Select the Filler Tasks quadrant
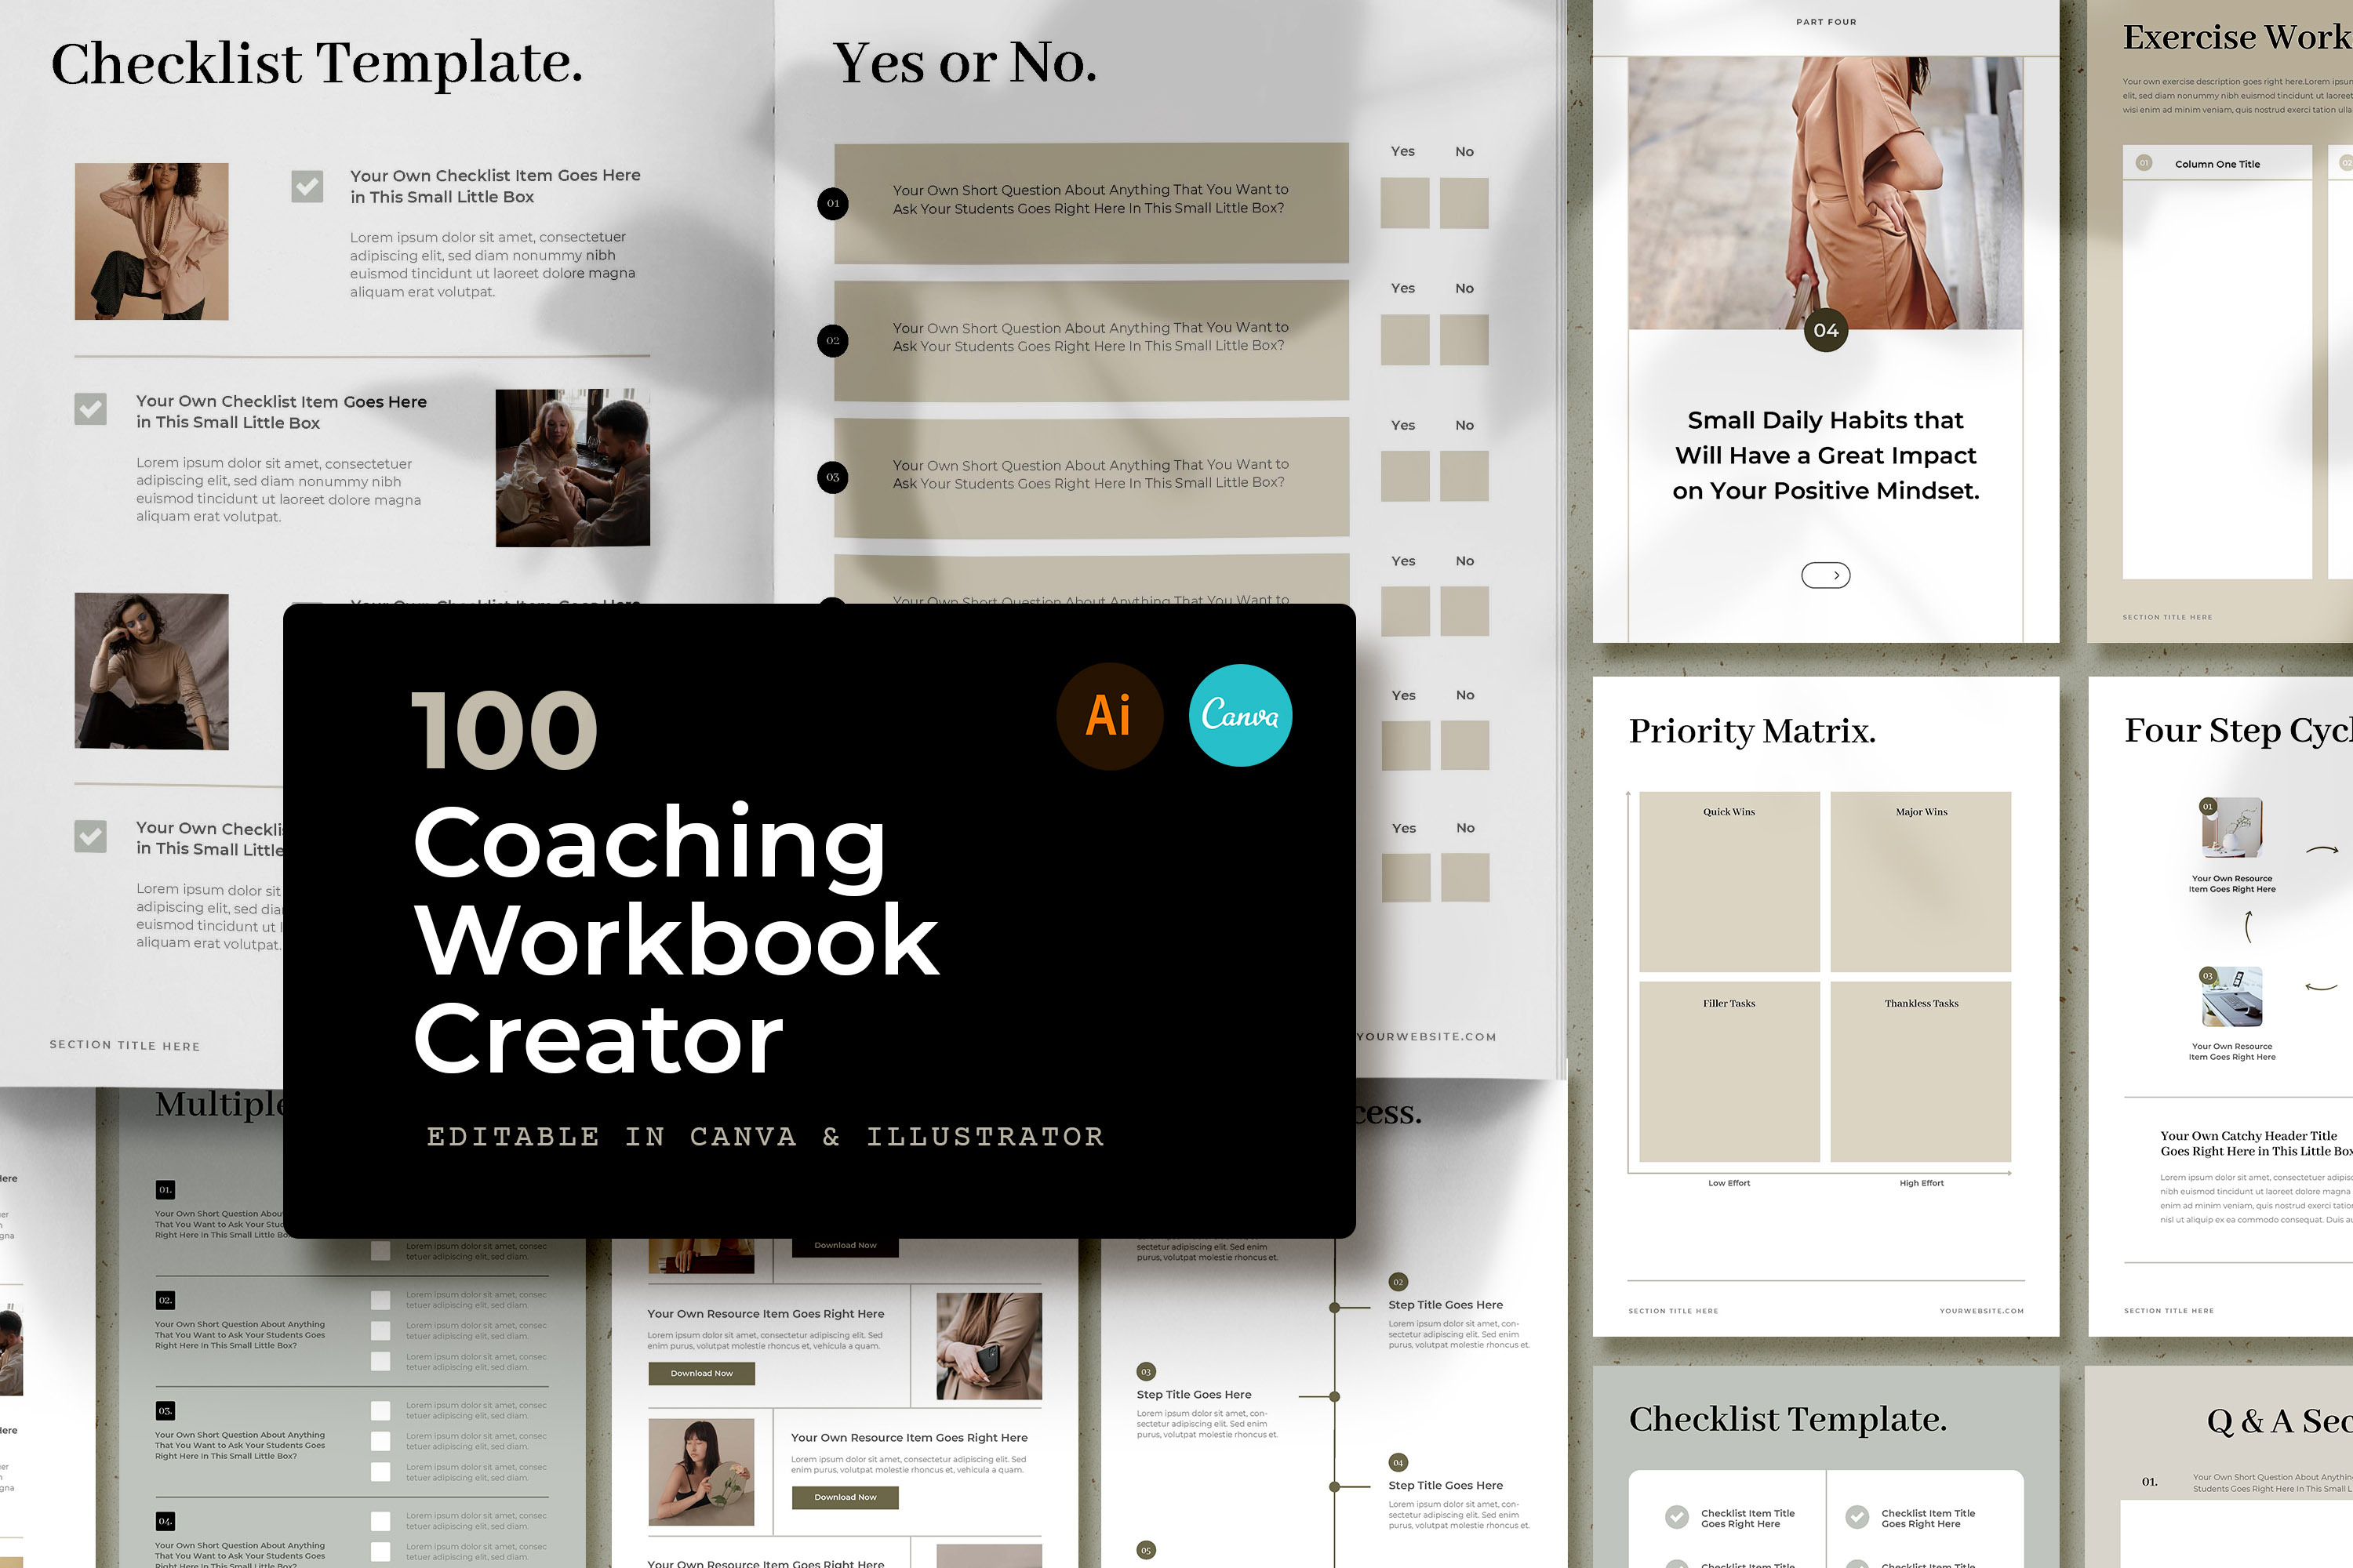Screen dimensions: 2353x1568 [x=1729, y=1072]
